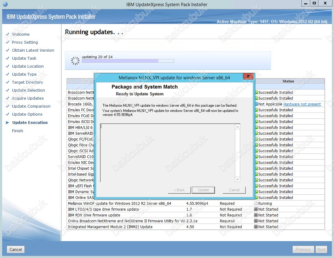Click the Previous button
Image resolution: width=334 pixels, height=258 pixels.
[303, 249]
